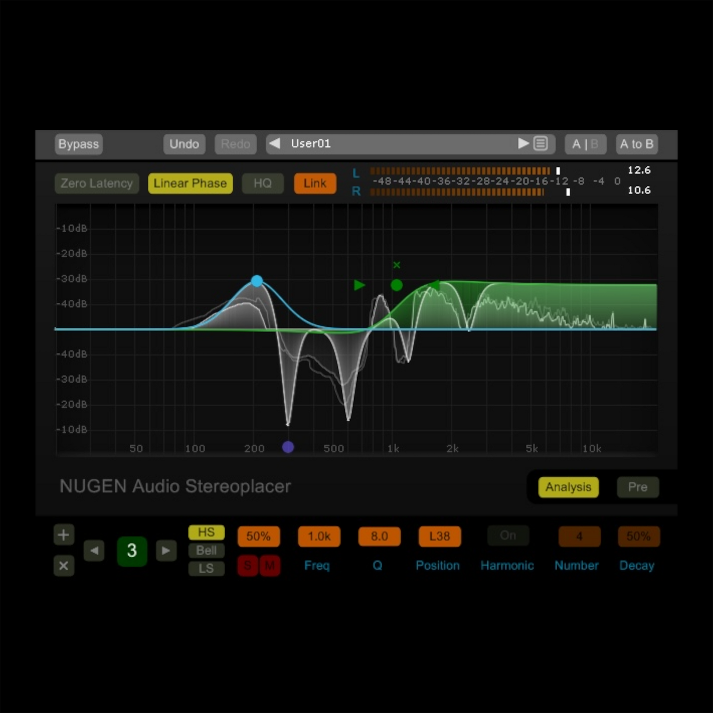Screen dimensions: 713x713
Task: Click the green X delete marker
Action: tap(397, 265)
